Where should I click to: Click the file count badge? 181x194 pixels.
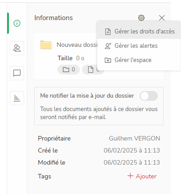pos(93,70)
